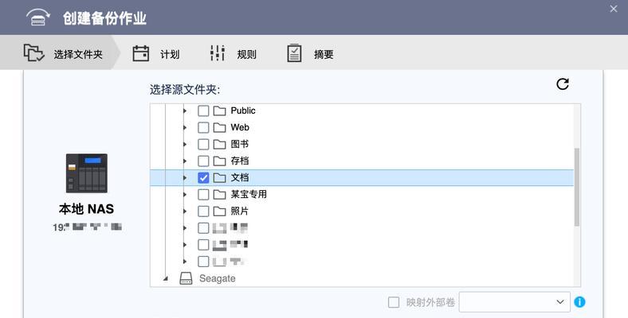Open the external volume mapping dropdown
This screenshot has width=628, height=318.
[515, 302]
